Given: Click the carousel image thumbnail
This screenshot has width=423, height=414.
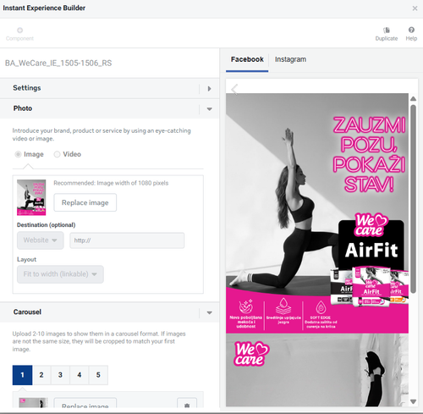Looking at the screenshot, I should (x=33, y=403).
